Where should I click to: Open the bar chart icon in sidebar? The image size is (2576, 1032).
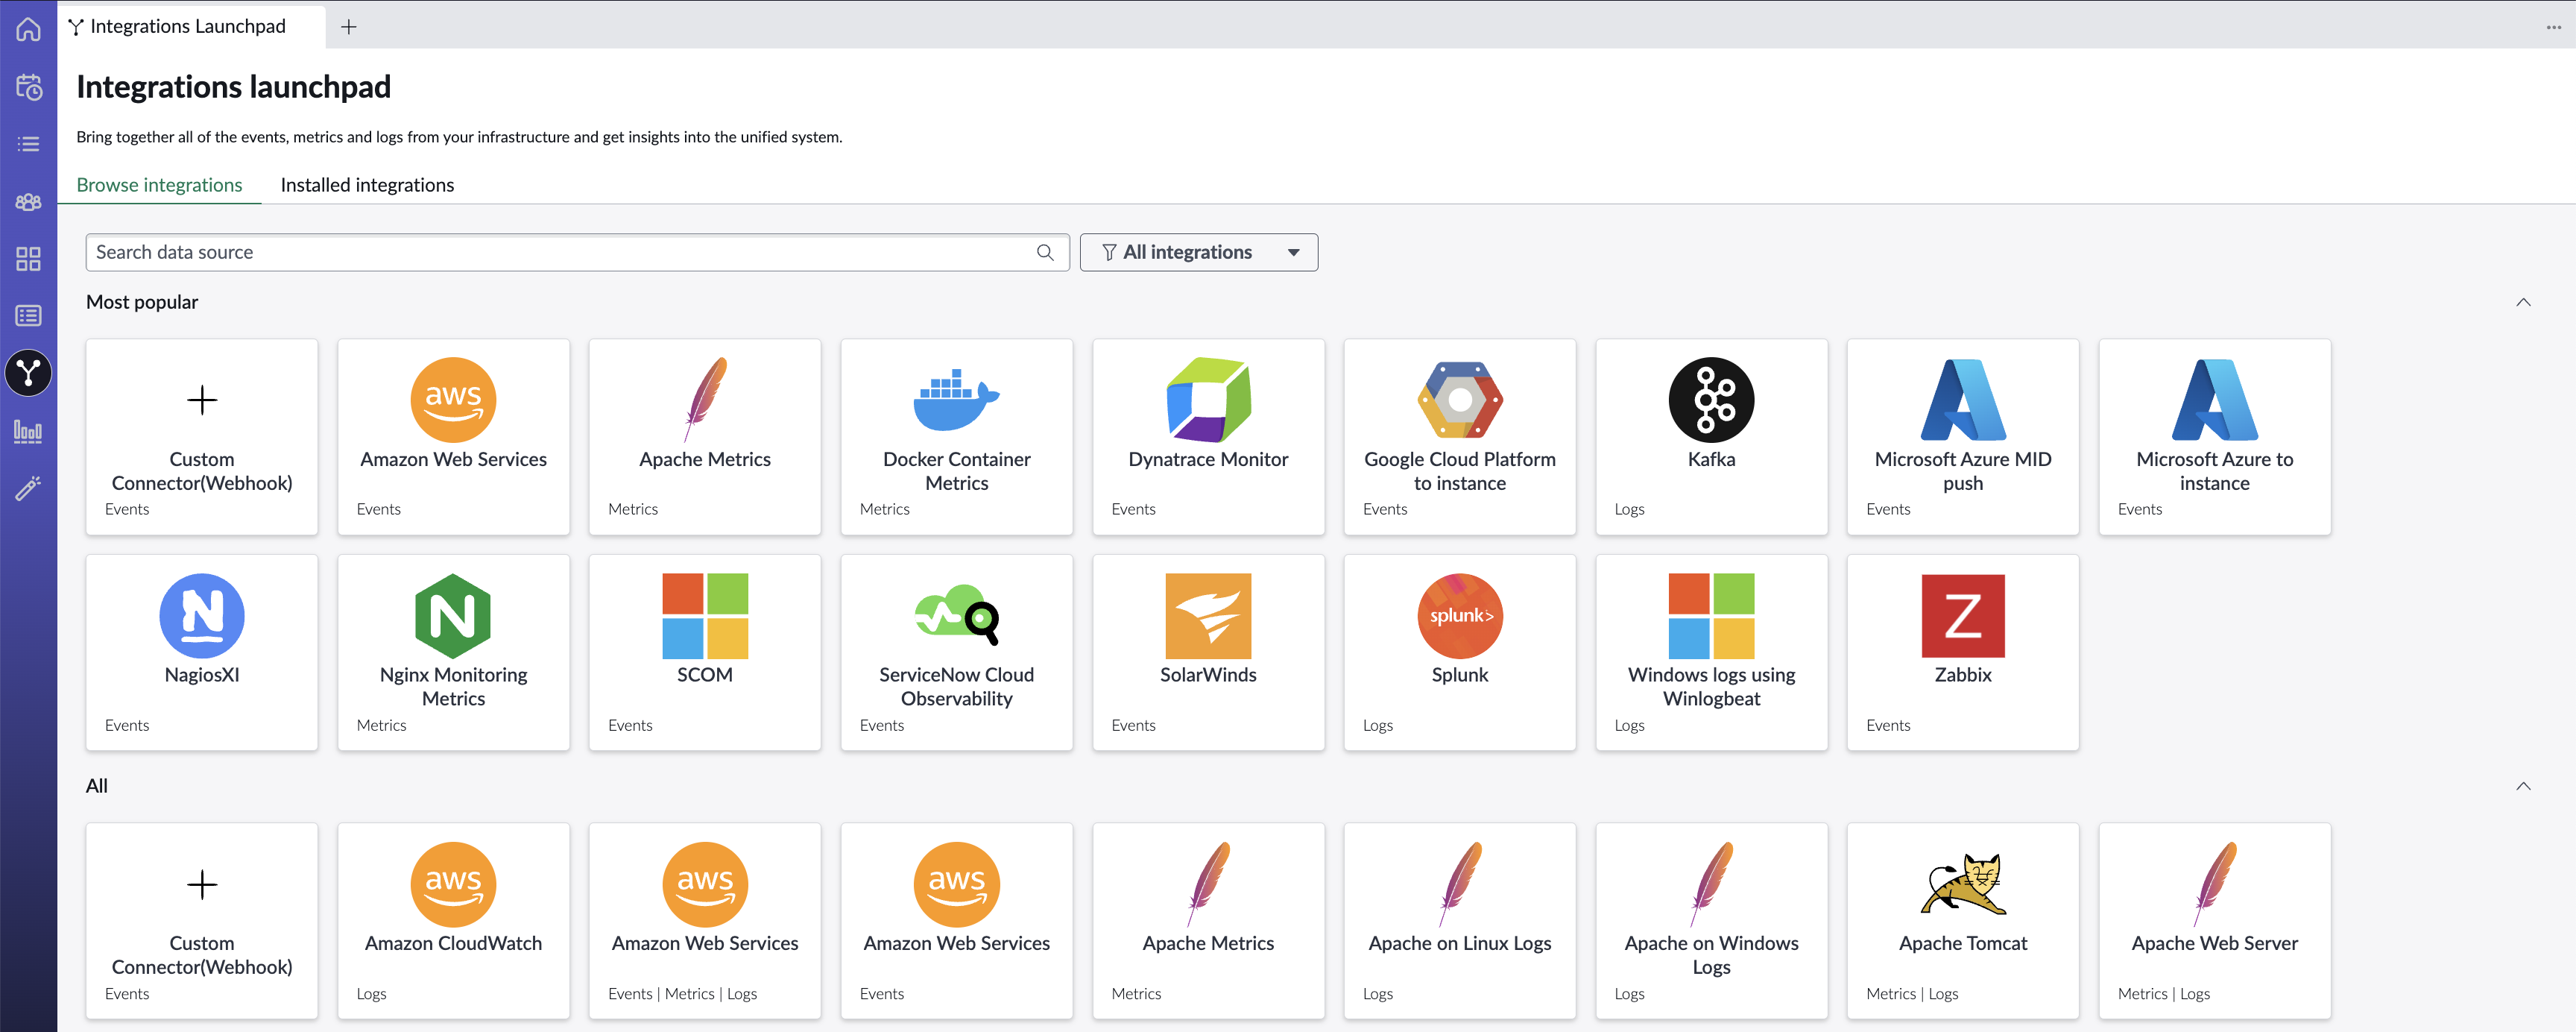tap(28, 431)
